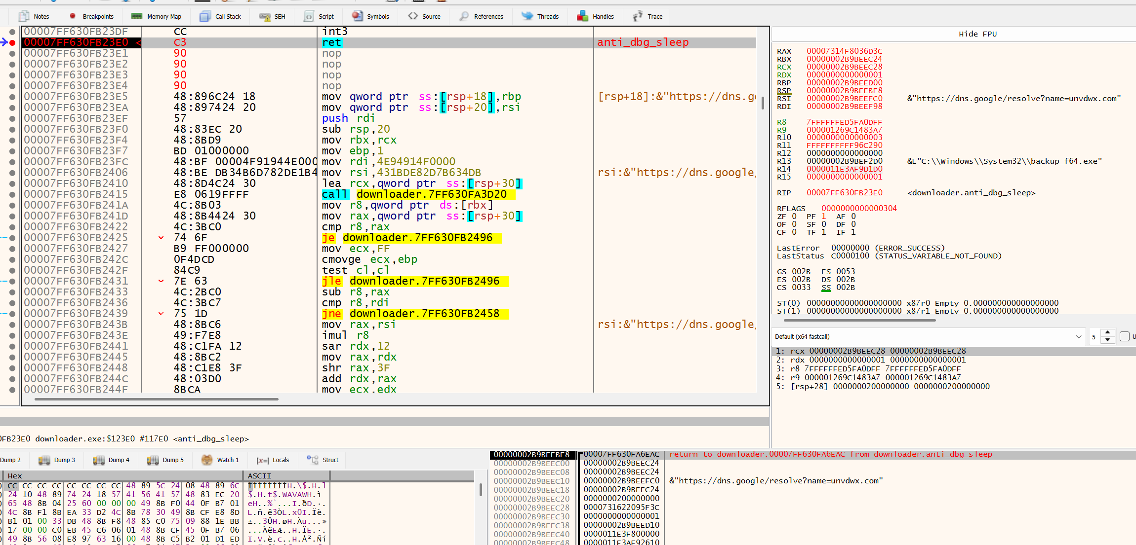Toggle breakpoint dot at 00007FF630FB23E5
Viewport: 1136px width, 545px height.
tap(12, 97)
